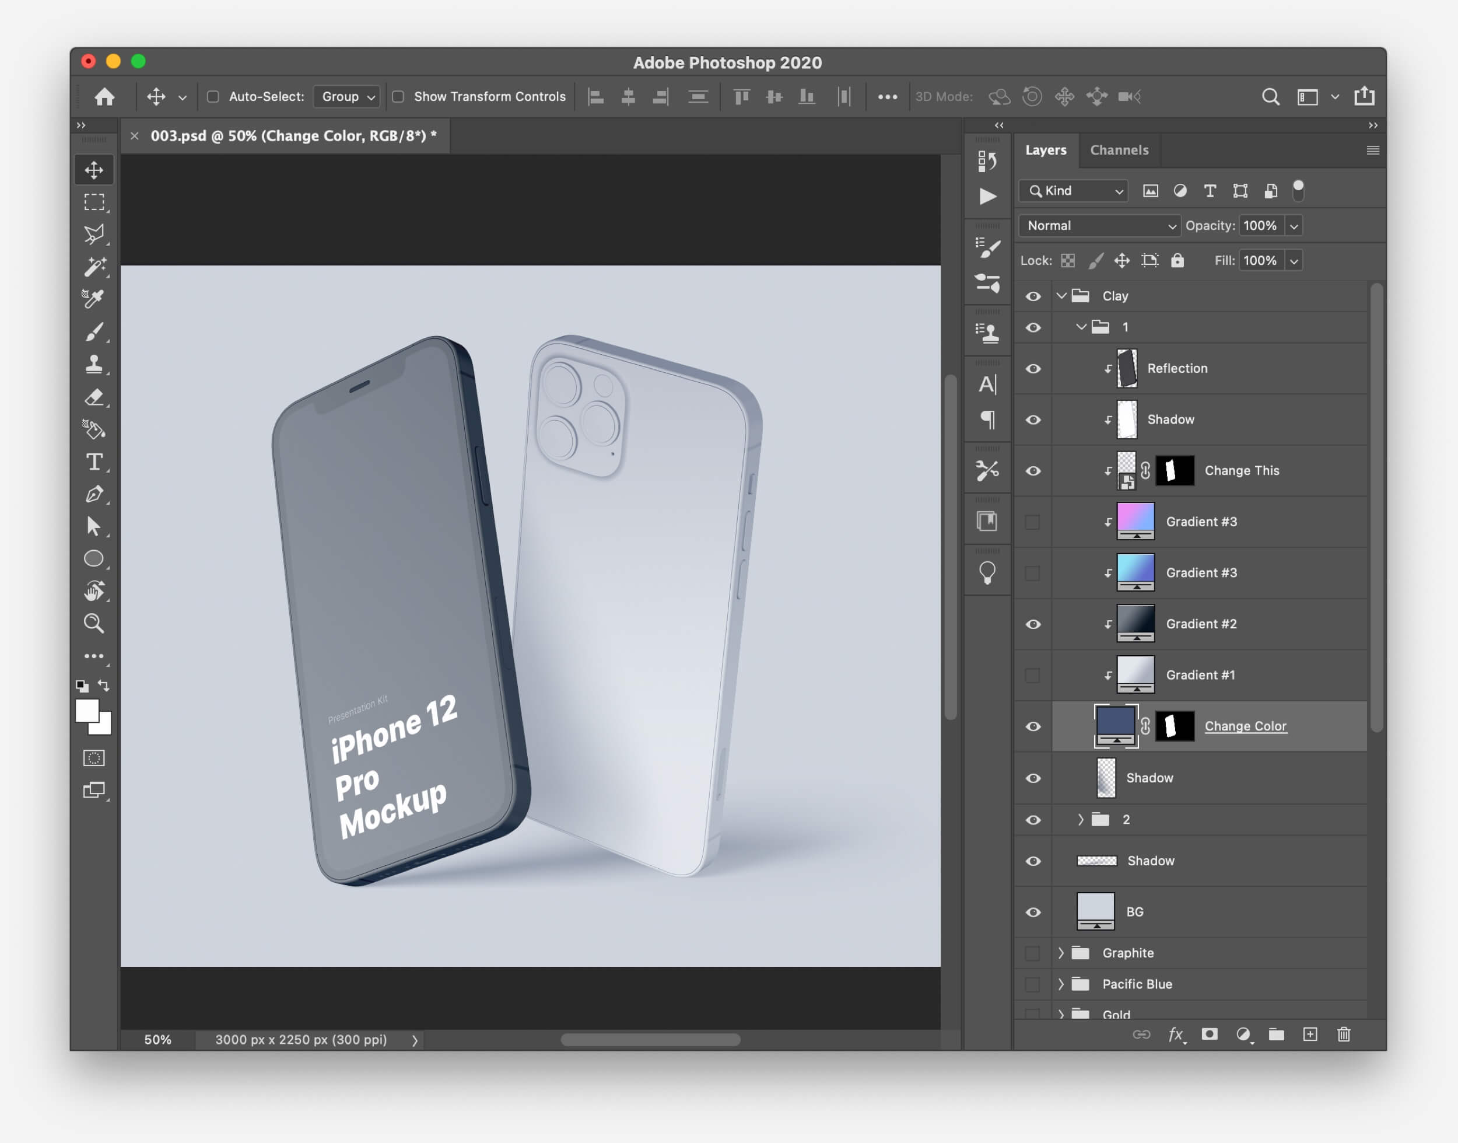Select the Magic Wand tool
Viewport: 1458px width, 1143px height.
coord(94,266)
